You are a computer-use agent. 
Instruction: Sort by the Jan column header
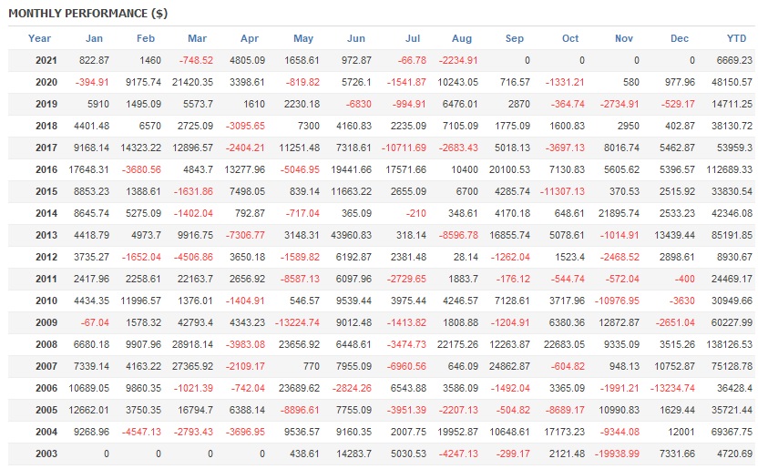tap(94, 38)
